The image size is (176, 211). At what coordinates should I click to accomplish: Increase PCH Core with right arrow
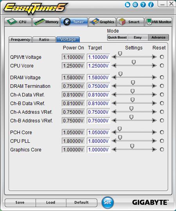[154, 132]
